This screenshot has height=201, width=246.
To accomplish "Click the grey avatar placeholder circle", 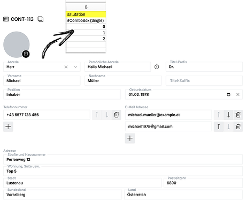I will [x=17, y=44].
